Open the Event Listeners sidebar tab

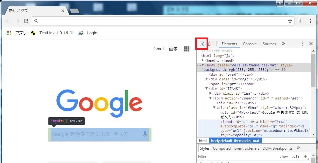tap(247, 148)
